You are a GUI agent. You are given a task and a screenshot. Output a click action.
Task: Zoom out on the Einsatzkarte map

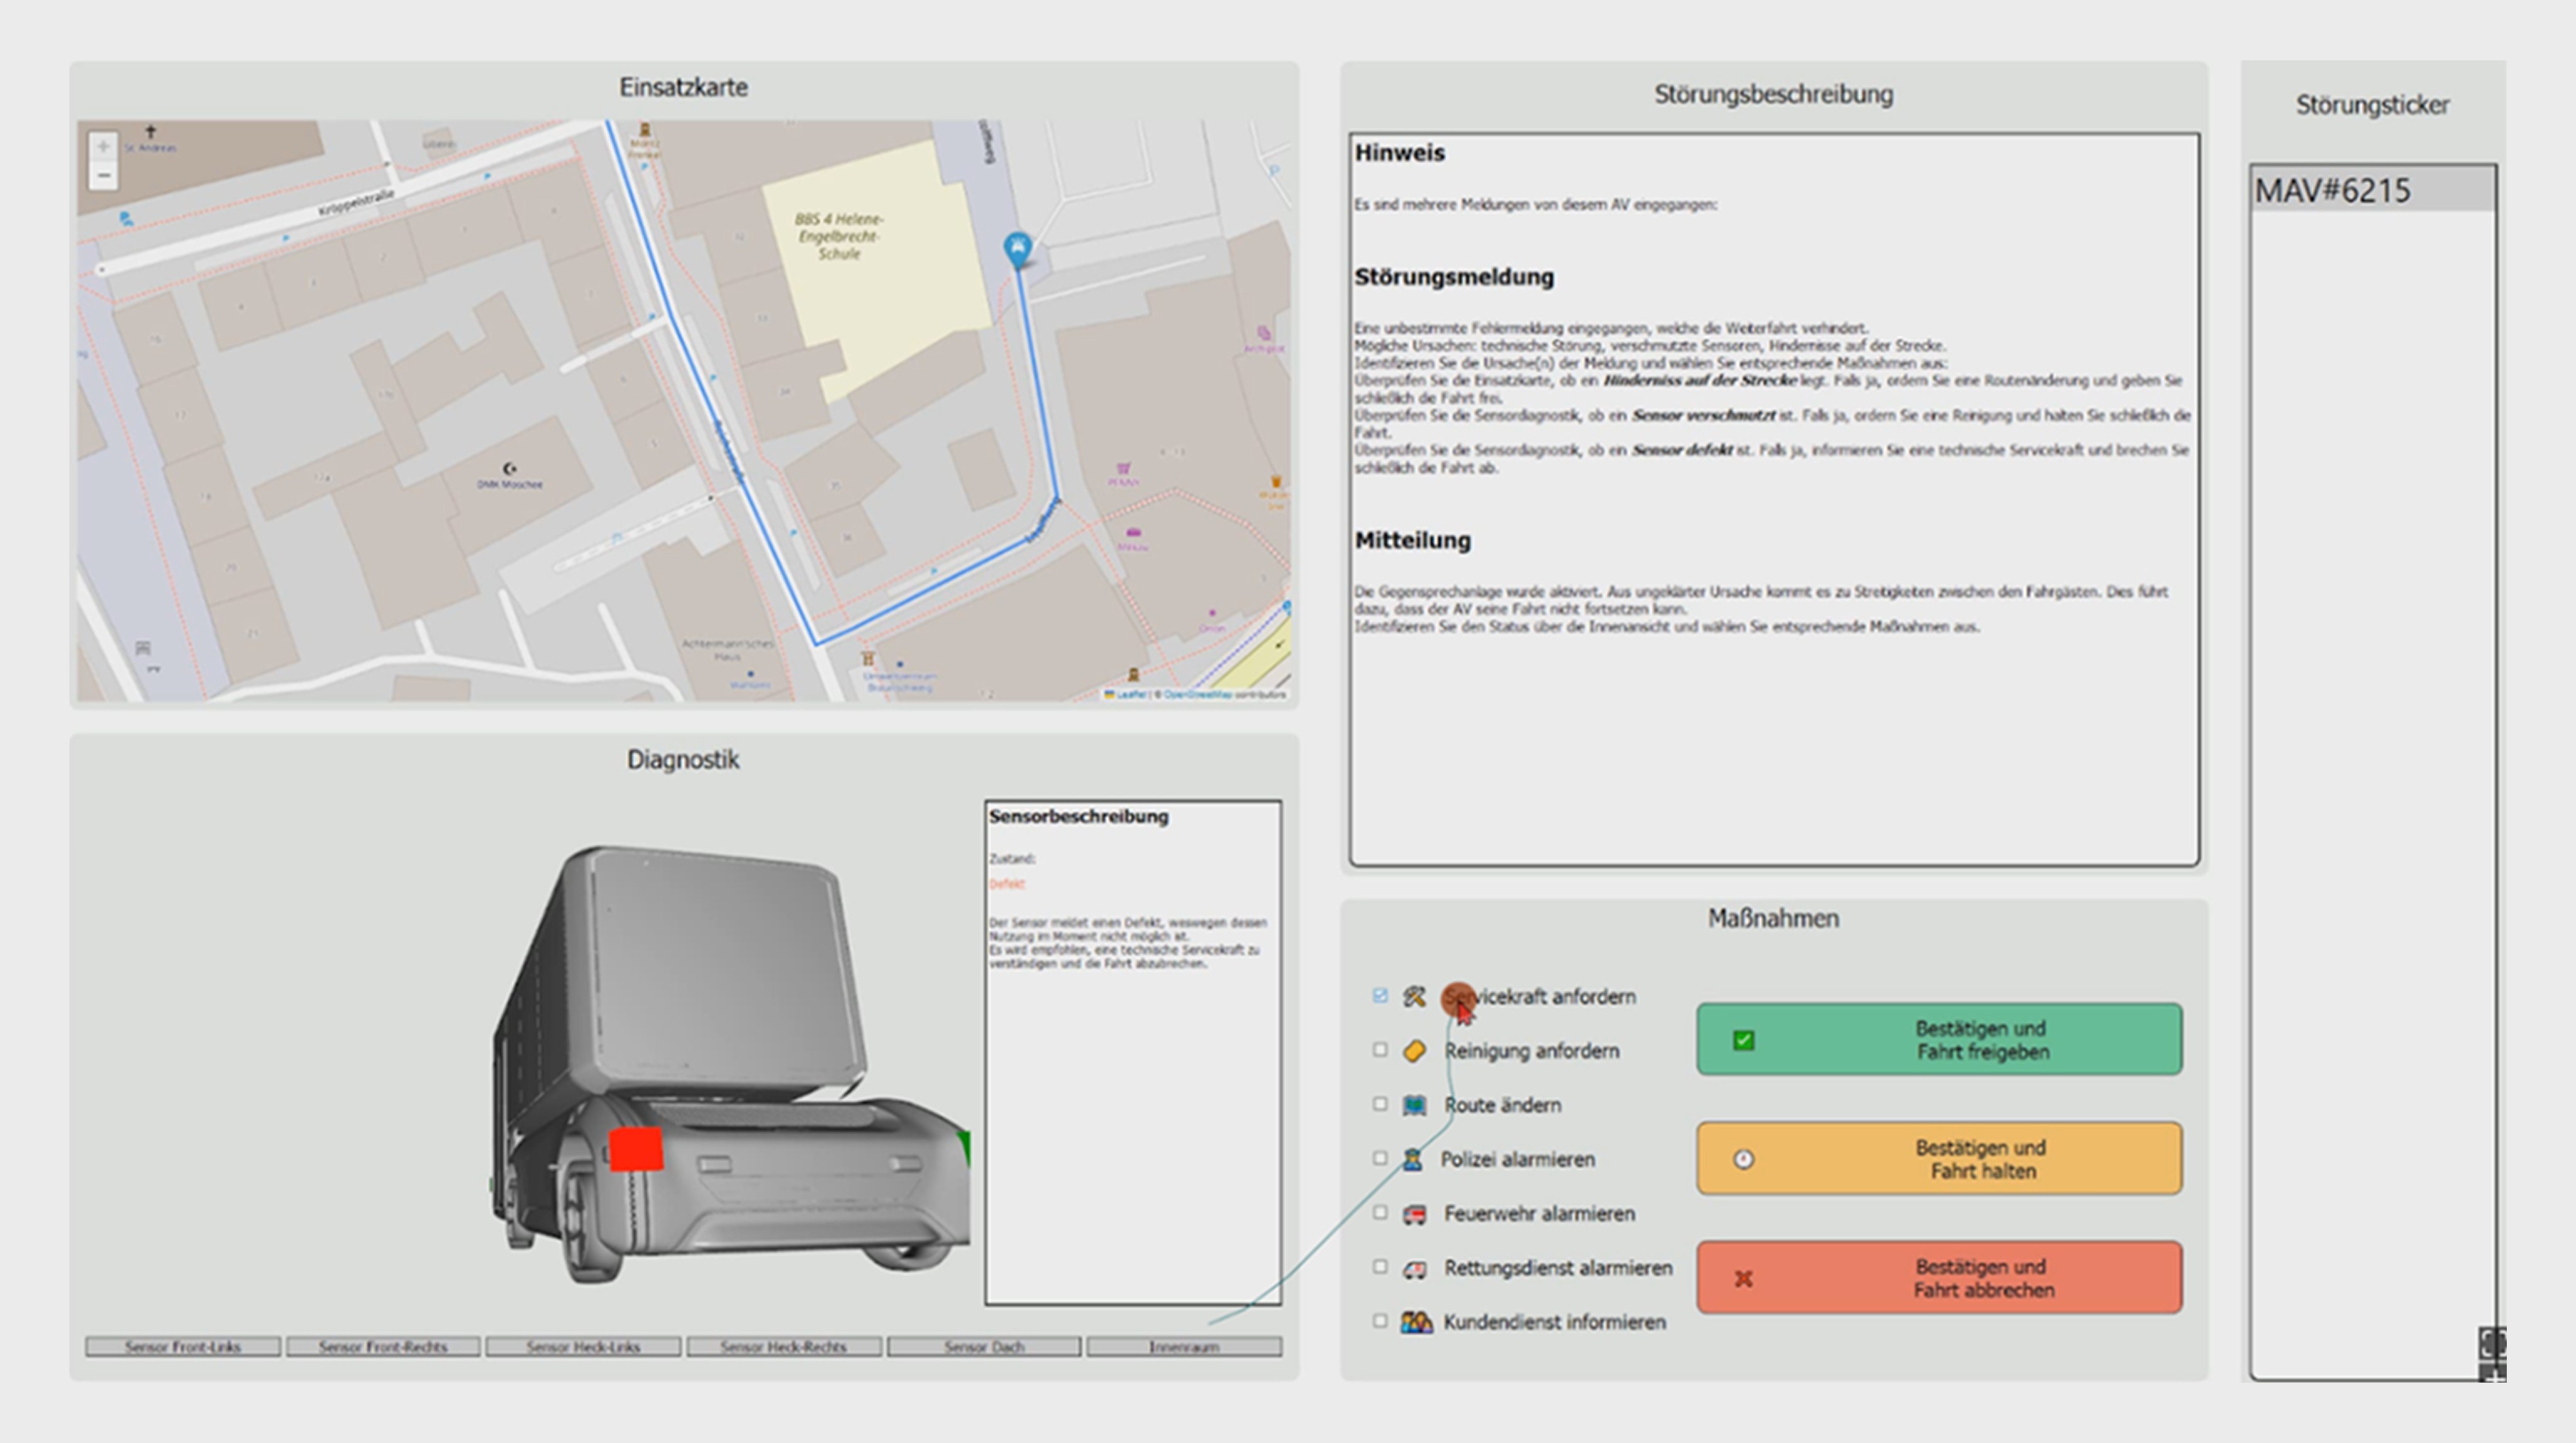pos(103,176)
